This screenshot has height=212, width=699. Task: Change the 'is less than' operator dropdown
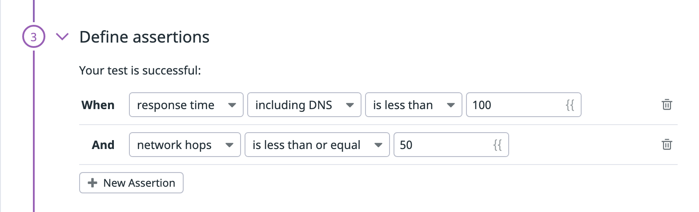point(414,105)
